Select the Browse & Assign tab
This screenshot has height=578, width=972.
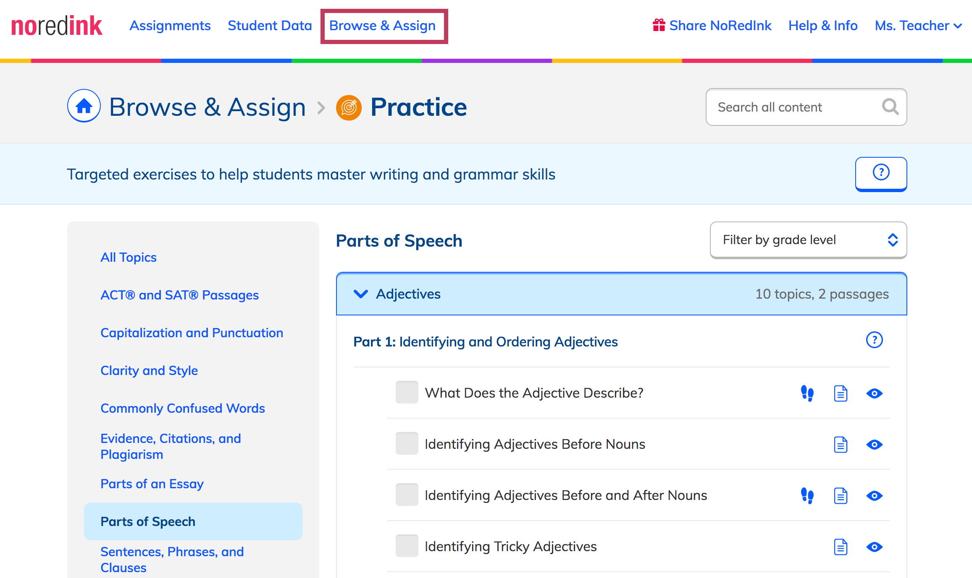pos(382,26)
